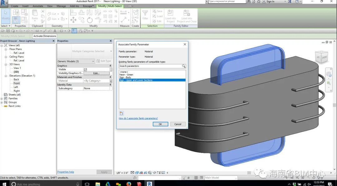This screenshot has width=337, height=186.
Task: Select the Modify arrow tool
Action: [x=6, y=15]
